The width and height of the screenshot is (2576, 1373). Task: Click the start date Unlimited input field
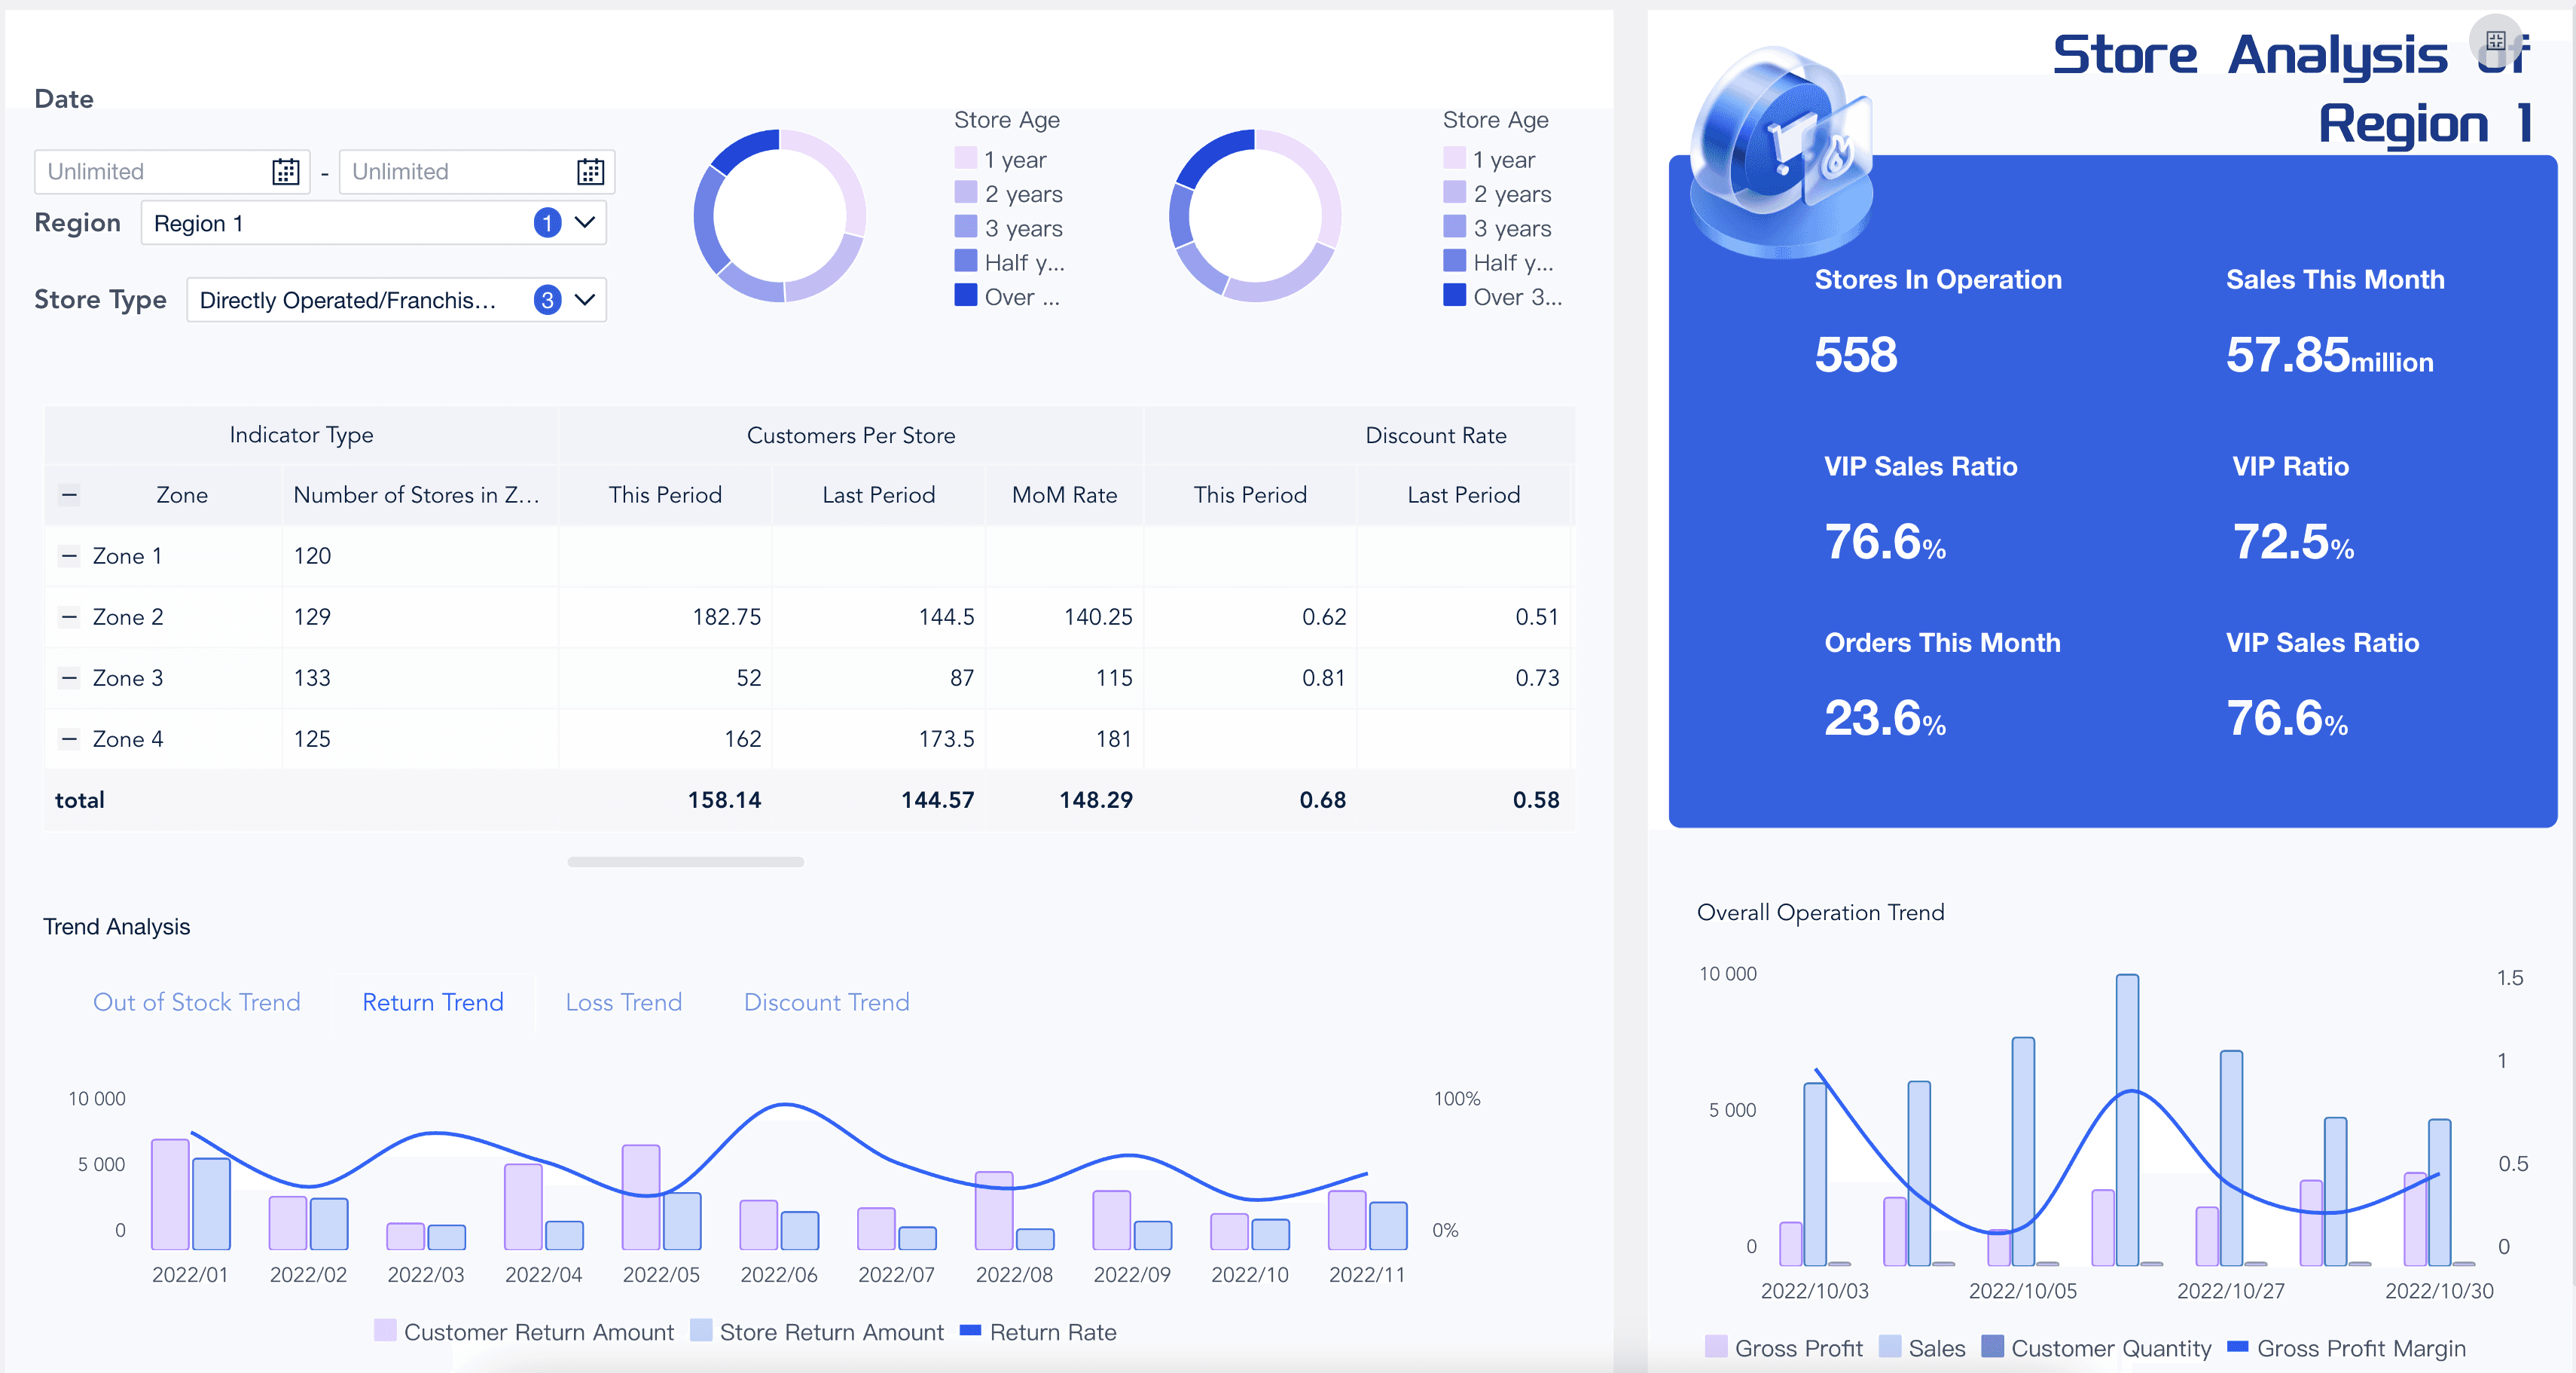[x=172, y=171]
